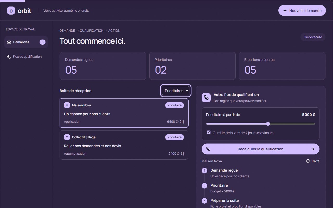
Task: Click the check icon next to Traité
Action: (308, 161)
